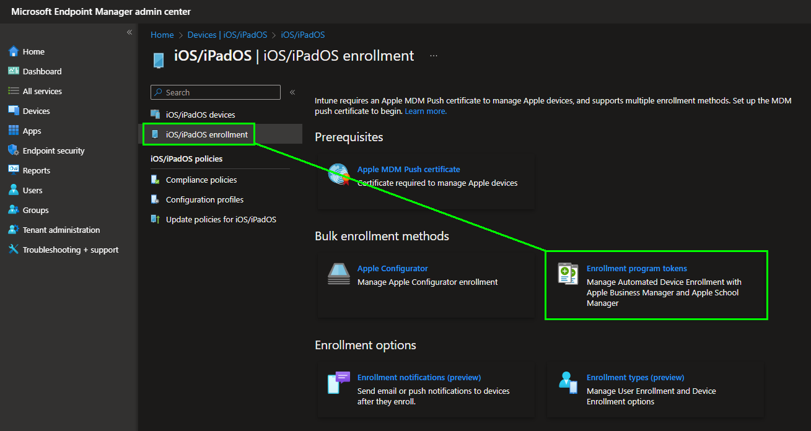
Task: Click the Apple Configurator icon
Action: tap(339, 274)
